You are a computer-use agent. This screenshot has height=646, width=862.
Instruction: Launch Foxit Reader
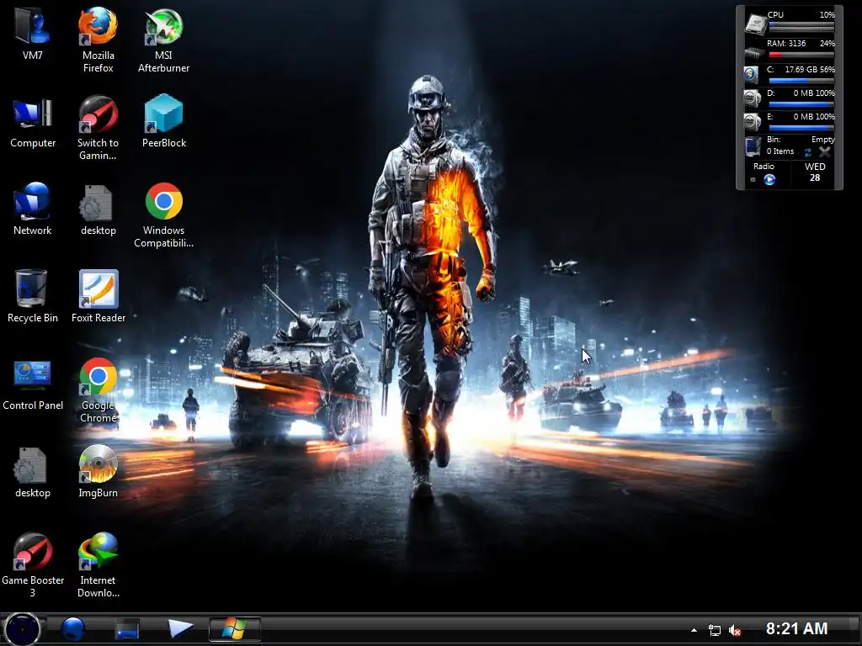(98, 296)
